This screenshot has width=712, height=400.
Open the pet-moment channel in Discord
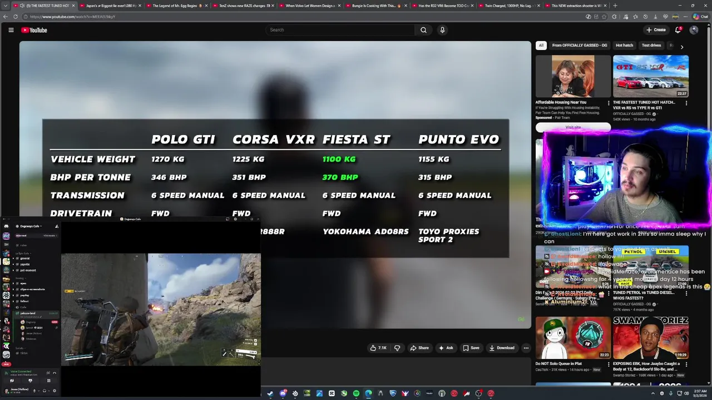(x=28, y=271)
